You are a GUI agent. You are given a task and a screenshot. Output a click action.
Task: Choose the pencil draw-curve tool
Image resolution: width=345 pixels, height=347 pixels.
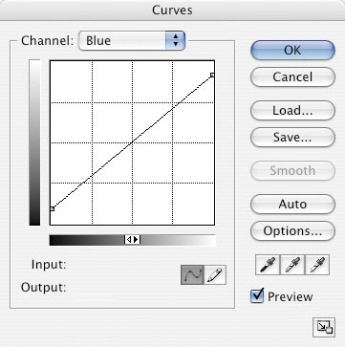click(x=215, y=274)
